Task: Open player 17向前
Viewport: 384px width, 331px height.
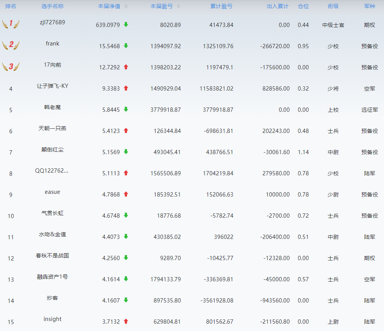Action: click(52, 65)
